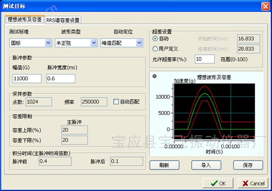This screenshot has height=191, width=272.
Task: Click the 导入 button
Action: 206,165
